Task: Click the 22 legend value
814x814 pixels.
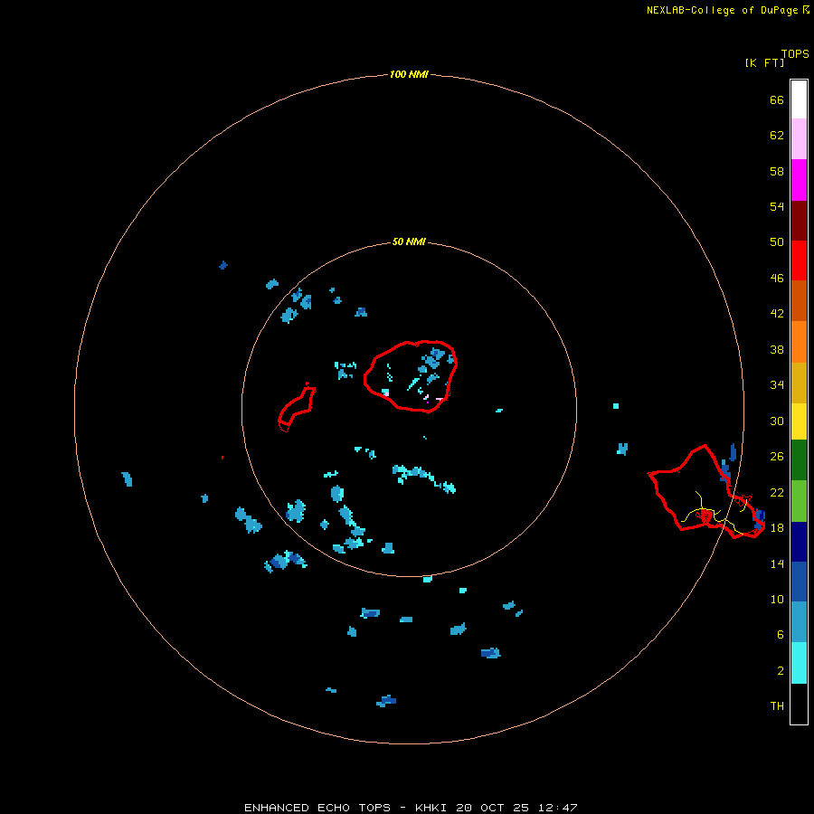Action: [777, 492]
